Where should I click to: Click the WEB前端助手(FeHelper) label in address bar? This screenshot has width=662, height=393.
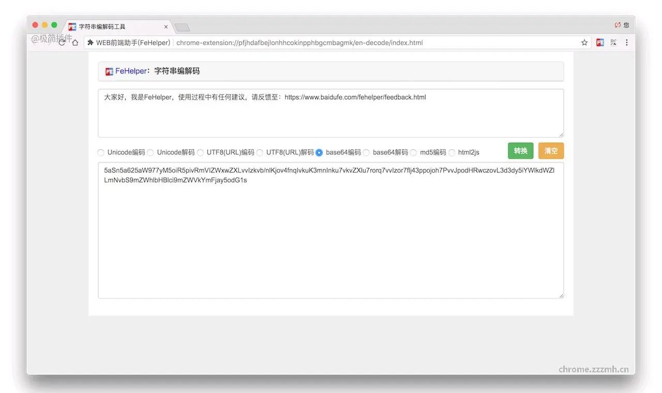[x=133, y=42]
